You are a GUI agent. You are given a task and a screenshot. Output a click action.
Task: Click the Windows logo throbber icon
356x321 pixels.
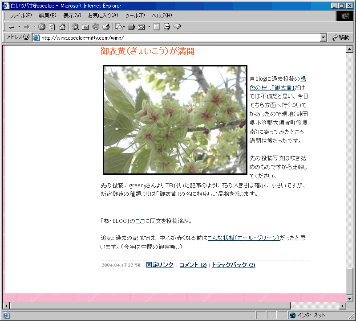click(x=344, y=16)
